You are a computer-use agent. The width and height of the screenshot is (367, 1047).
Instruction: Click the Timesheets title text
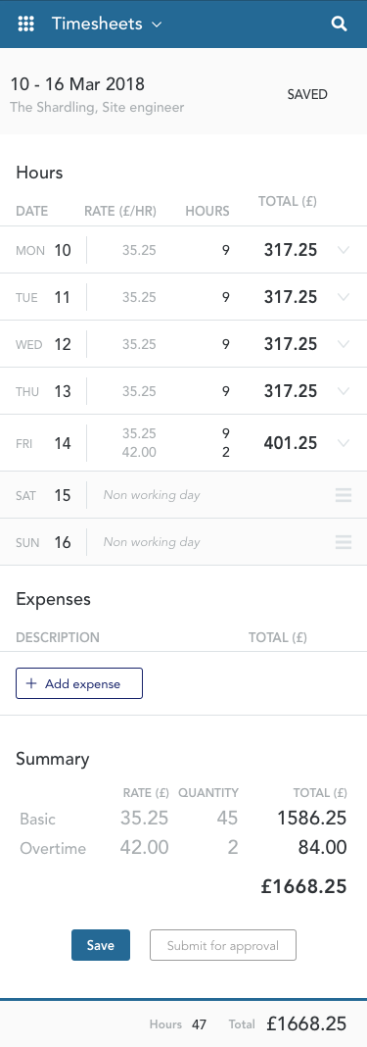[97, 25]
